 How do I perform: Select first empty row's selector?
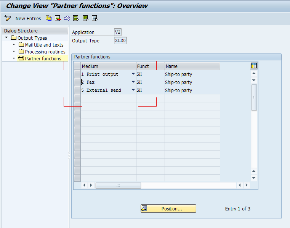coord(77,98)
